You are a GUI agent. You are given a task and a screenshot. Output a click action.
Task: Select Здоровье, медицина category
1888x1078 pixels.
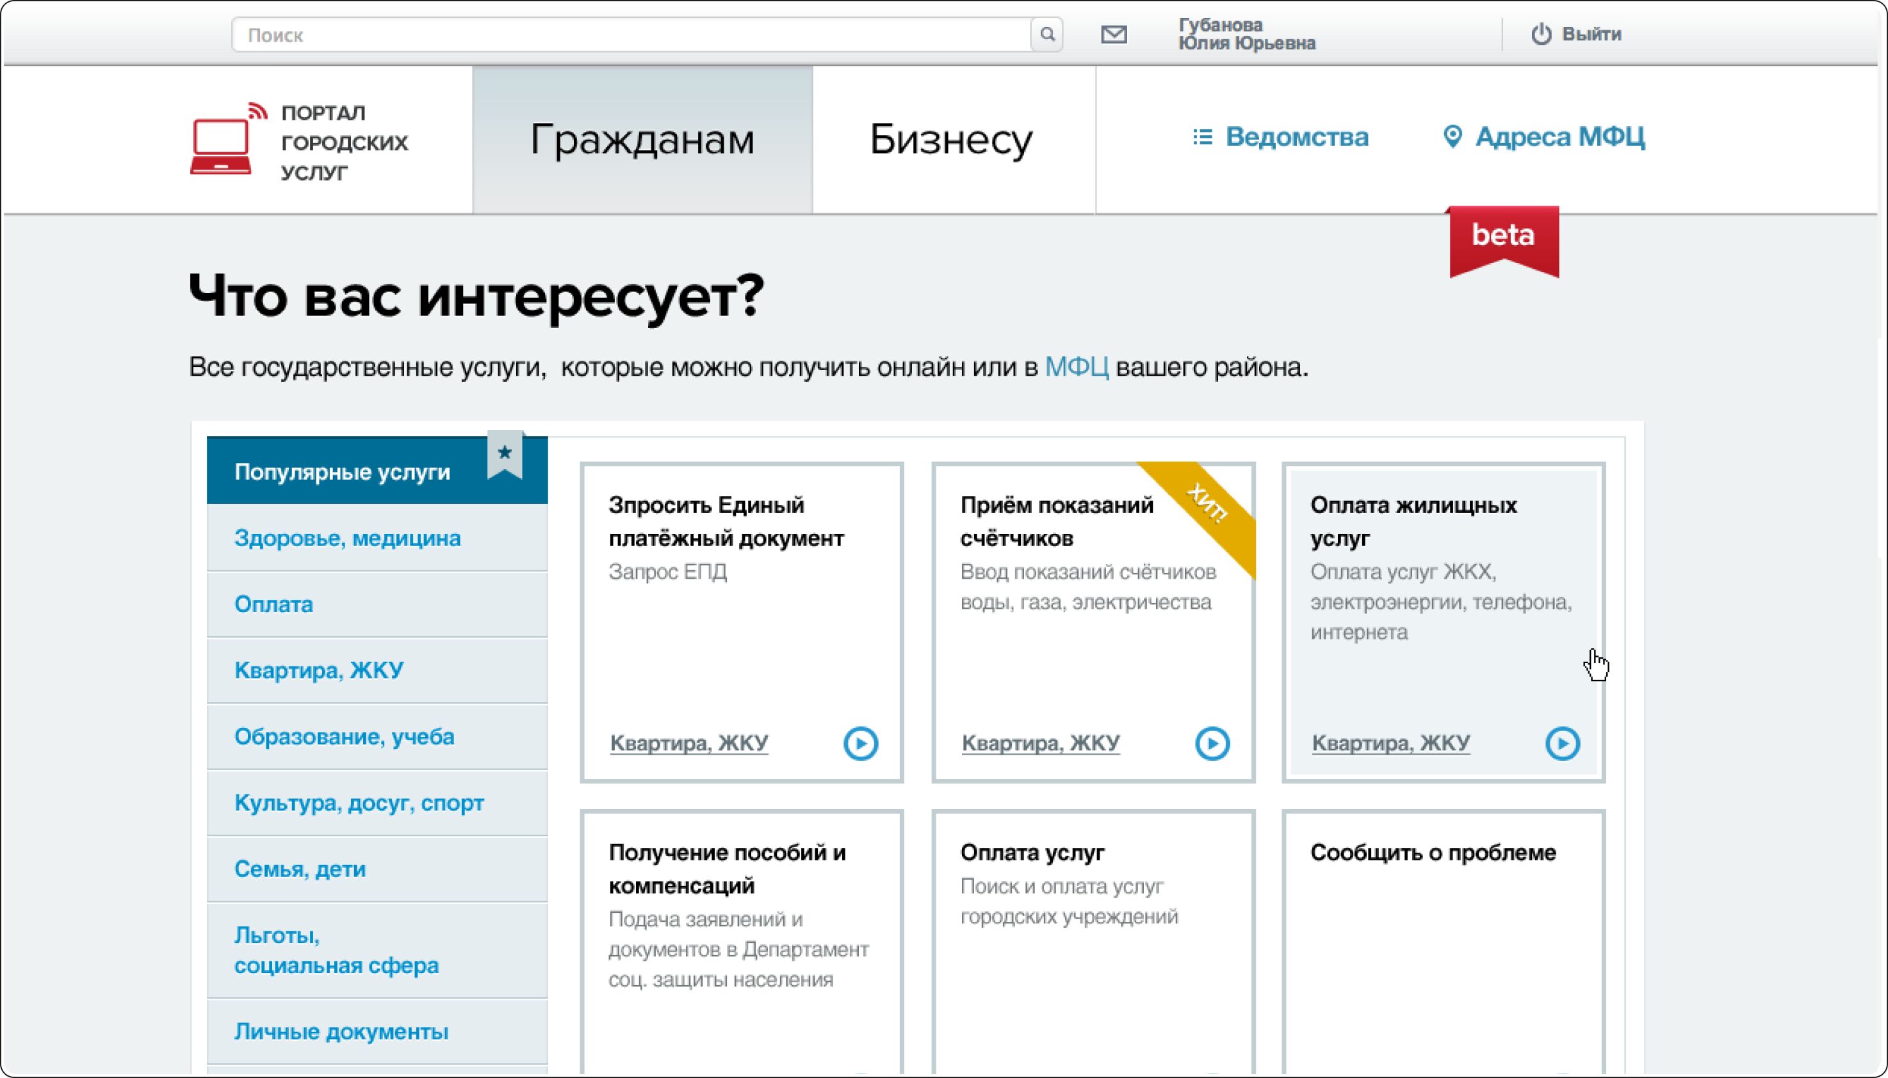point(347,538)
